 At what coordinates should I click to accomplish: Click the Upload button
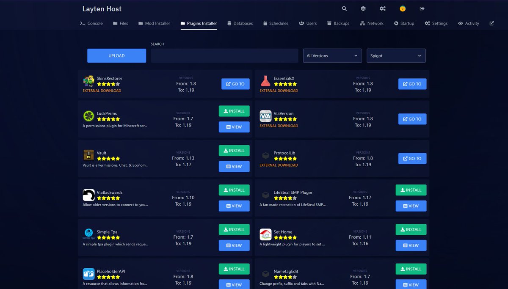pos(116,56)
